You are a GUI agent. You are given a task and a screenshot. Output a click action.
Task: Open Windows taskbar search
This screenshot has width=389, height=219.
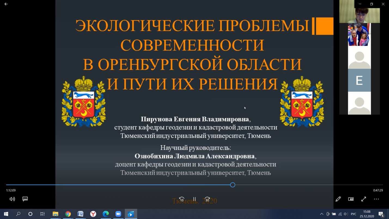(18, 214)
